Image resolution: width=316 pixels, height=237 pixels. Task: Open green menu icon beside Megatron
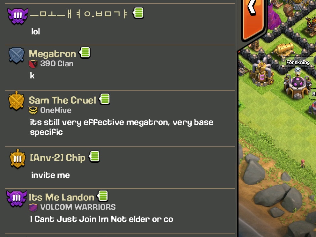coord(85,53)
